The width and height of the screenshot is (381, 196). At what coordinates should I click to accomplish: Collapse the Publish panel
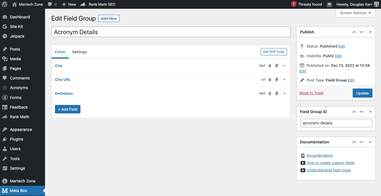(x=370, y=32)
